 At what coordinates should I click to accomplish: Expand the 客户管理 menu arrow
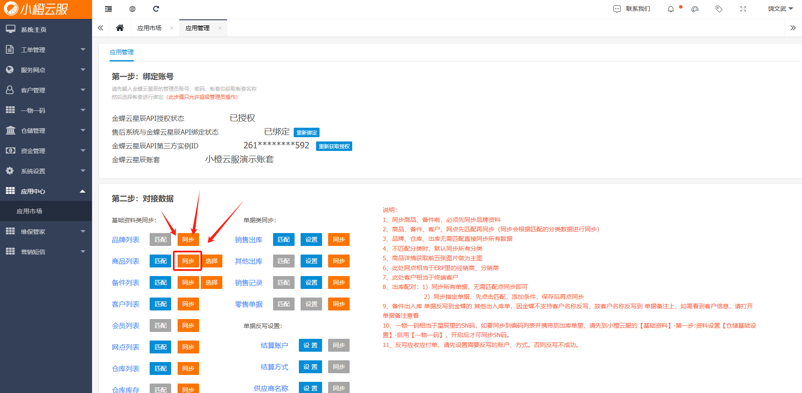(83, 90)
